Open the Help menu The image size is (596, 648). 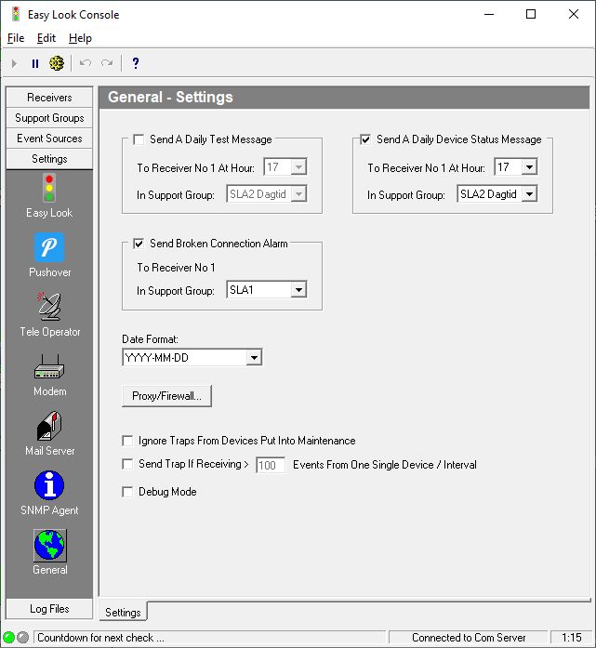point(80,38)
